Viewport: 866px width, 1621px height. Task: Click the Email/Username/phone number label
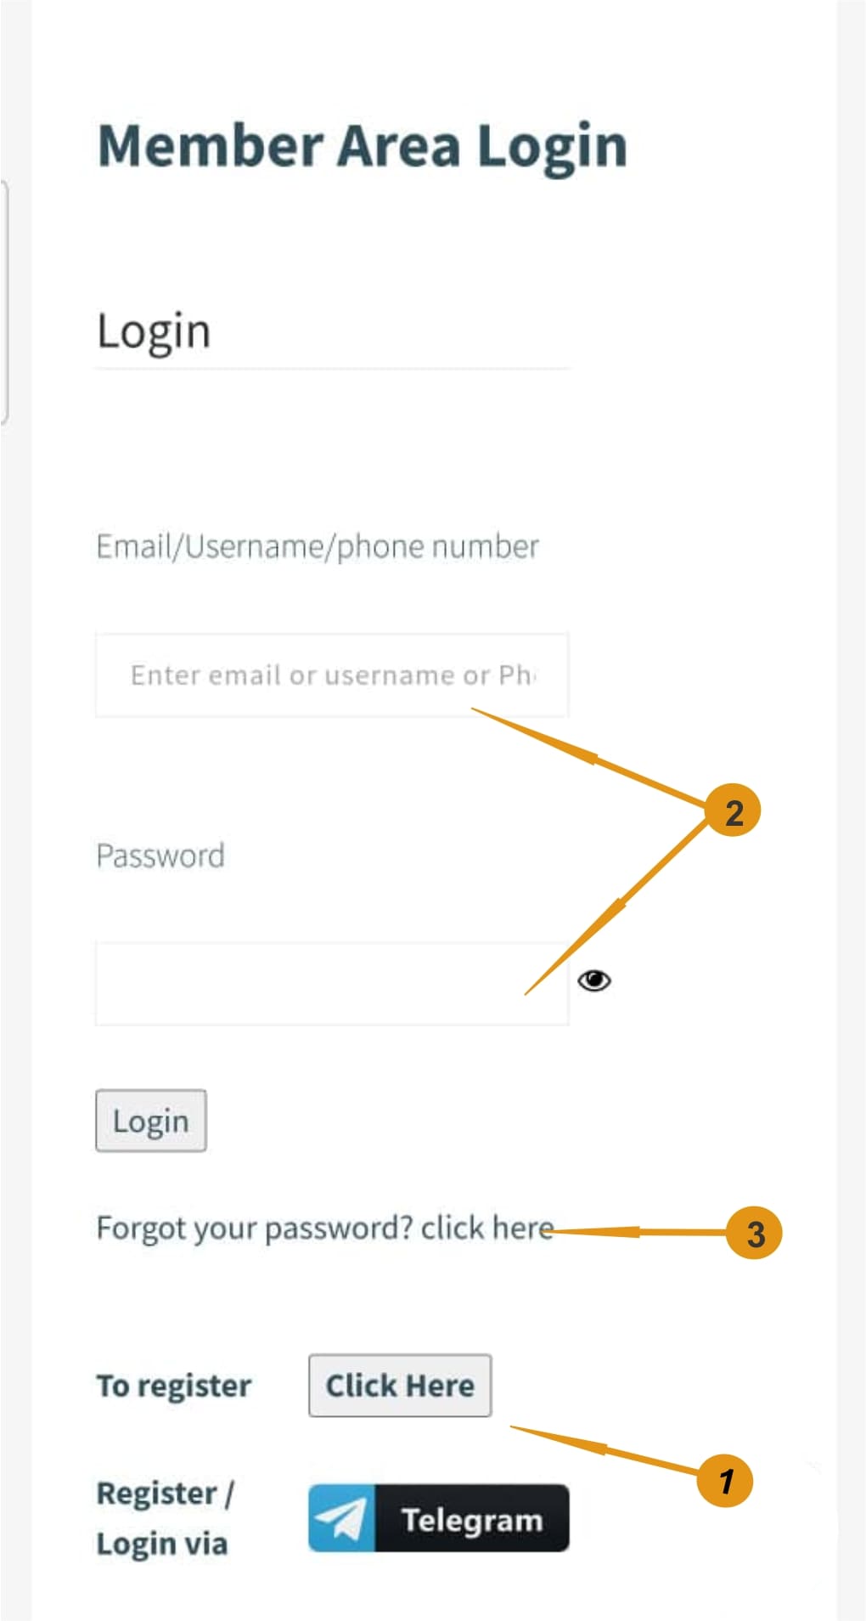pyautogui.click(x=318, y=546)
